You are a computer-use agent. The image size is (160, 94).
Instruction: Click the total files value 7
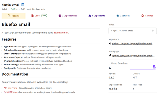[x=133, y=89]
